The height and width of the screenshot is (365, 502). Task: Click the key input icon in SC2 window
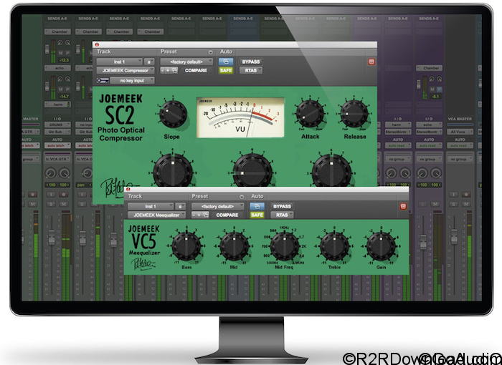pyautogui.click(x=103, y=81)
